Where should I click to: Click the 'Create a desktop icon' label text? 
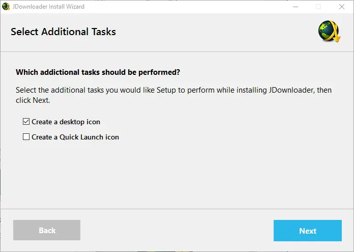coord(66,122)
